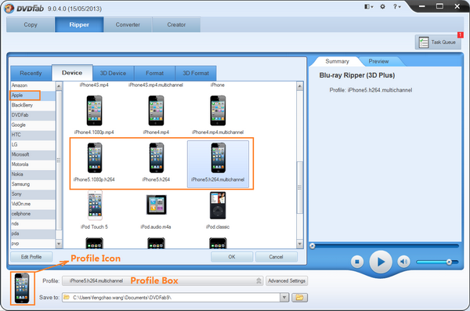Viewport: 470px width, 311px height.
Task: Select BlackBerry in the device list
Action: click(33, 105)
